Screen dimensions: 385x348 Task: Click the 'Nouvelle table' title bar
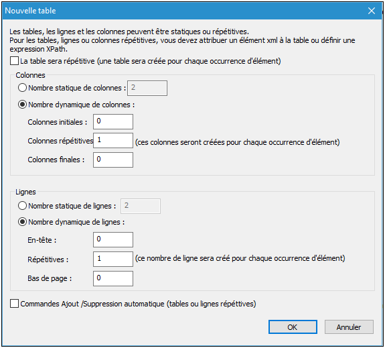[184, 11]
